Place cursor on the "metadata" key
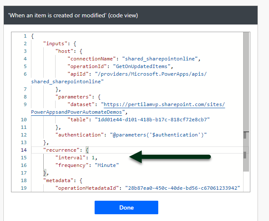 (x=57, y=180)
